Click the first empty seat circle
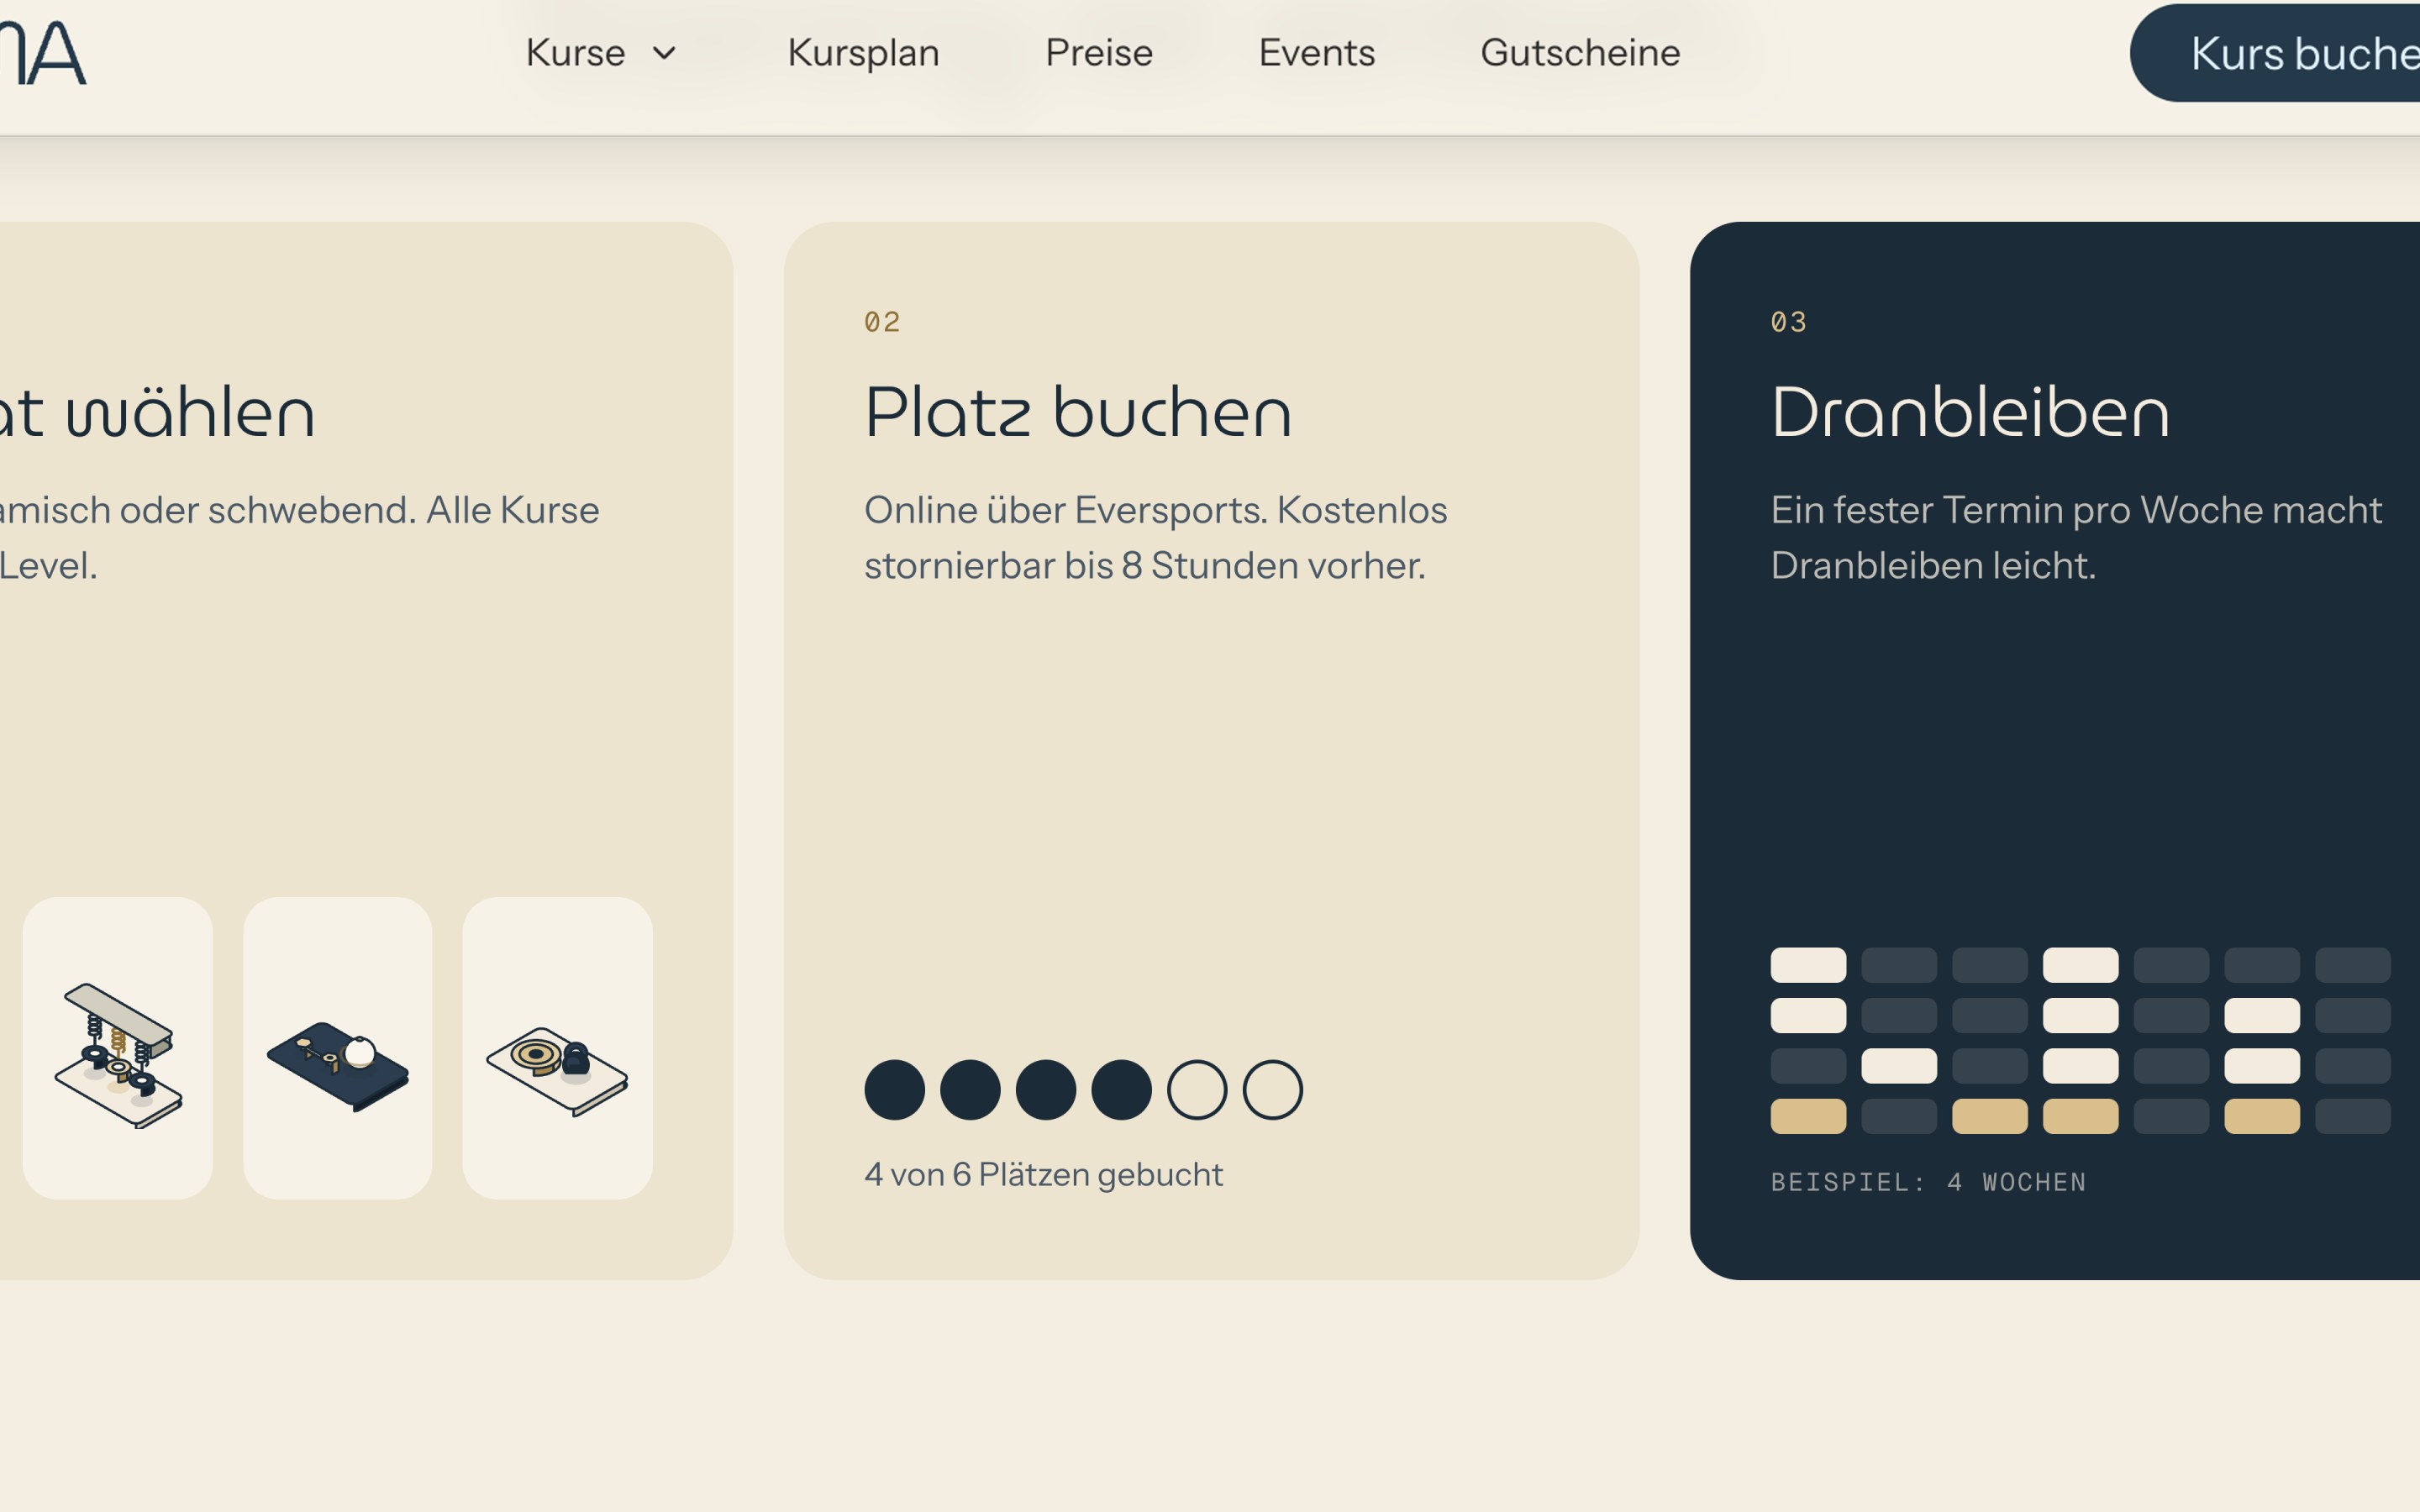The width and height of the screenshot is (2420, 1512). pyautogui.click(x=1197, y=1090)
